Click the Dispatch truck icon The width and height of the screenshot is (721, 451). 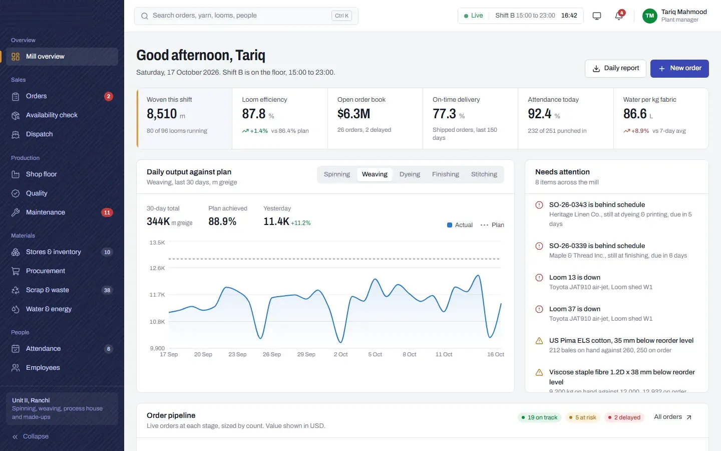pos(16,134)
